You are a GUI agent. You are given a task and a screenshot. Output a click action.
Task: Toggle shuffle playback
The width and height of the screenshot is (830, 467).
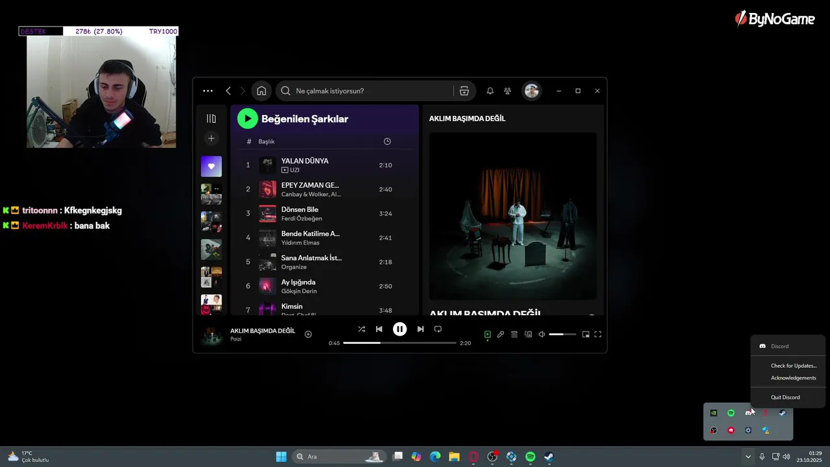[x=361, y=329]
